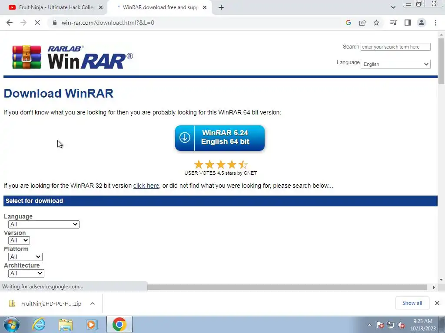Click the horizontal page scrollbar
445x333 pixels.
point(287,287)
